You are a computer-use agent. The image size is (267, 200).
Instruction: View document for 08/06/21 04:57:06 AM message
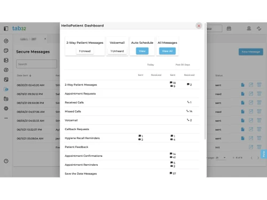[x=242, y=111]
